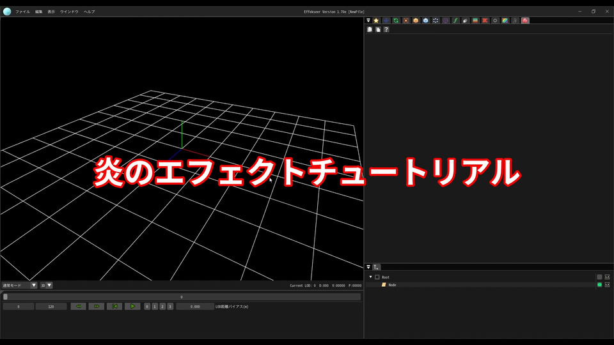Click the rewind double-arrow button
Image resolution: width=614 pixels, height=345 pixels.
click(x=78, y=306)
